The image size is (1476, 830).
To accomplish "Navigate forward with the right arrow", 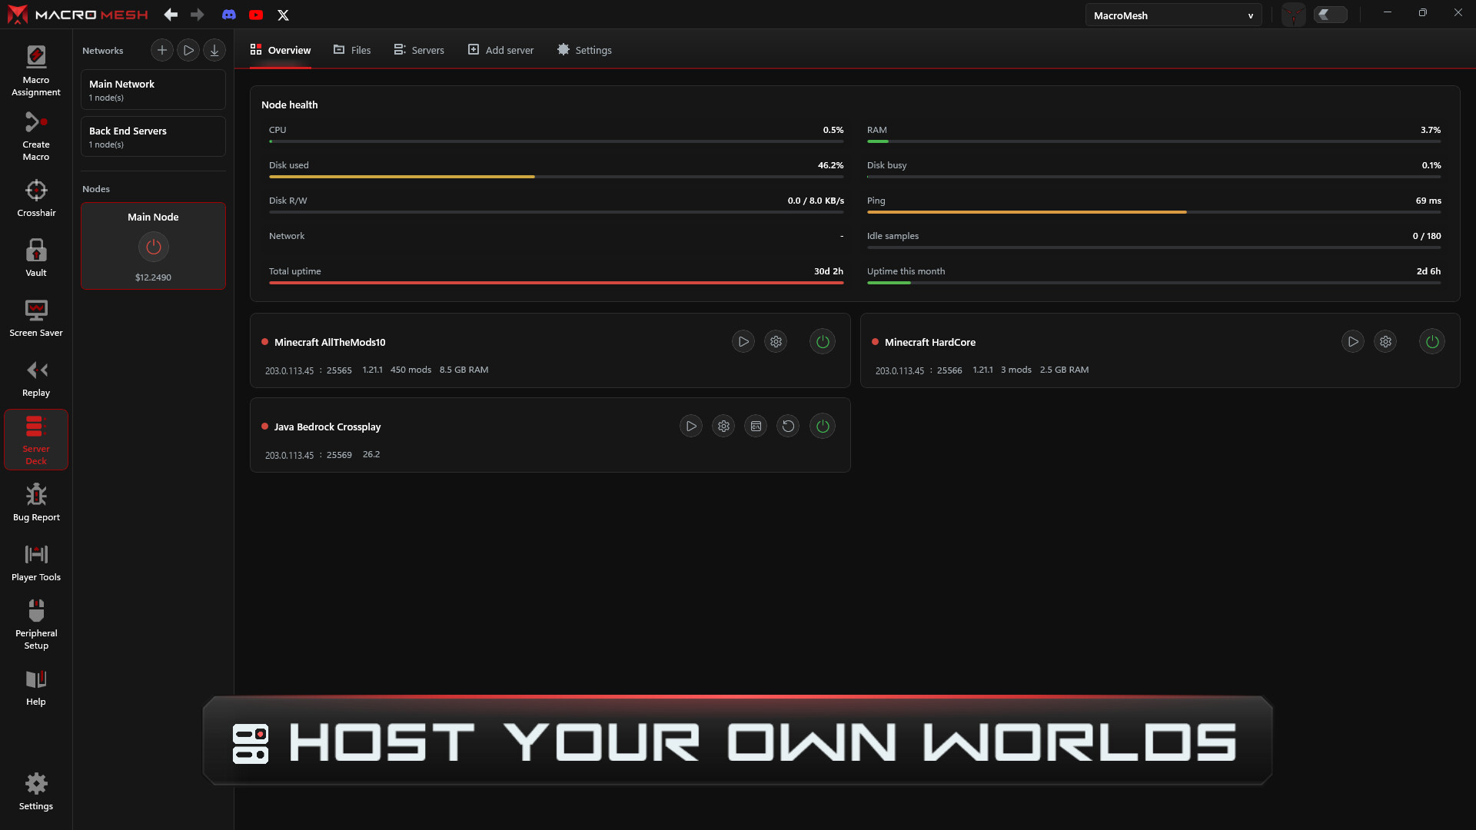I will [198, 15].
